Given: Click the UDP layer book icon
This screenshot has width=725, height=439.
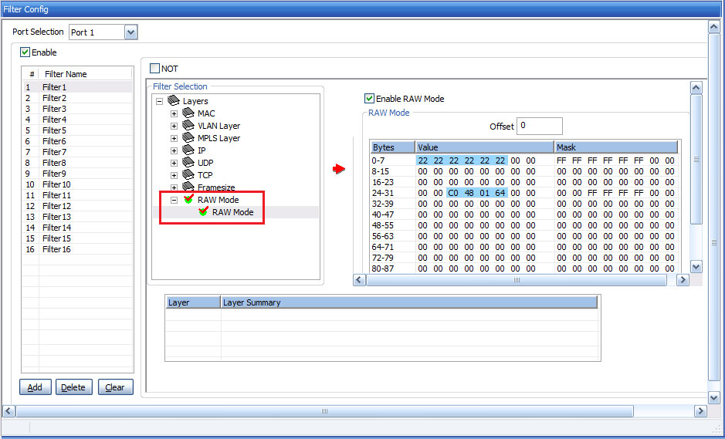Looking at the screenshot, I should (188, 163).
